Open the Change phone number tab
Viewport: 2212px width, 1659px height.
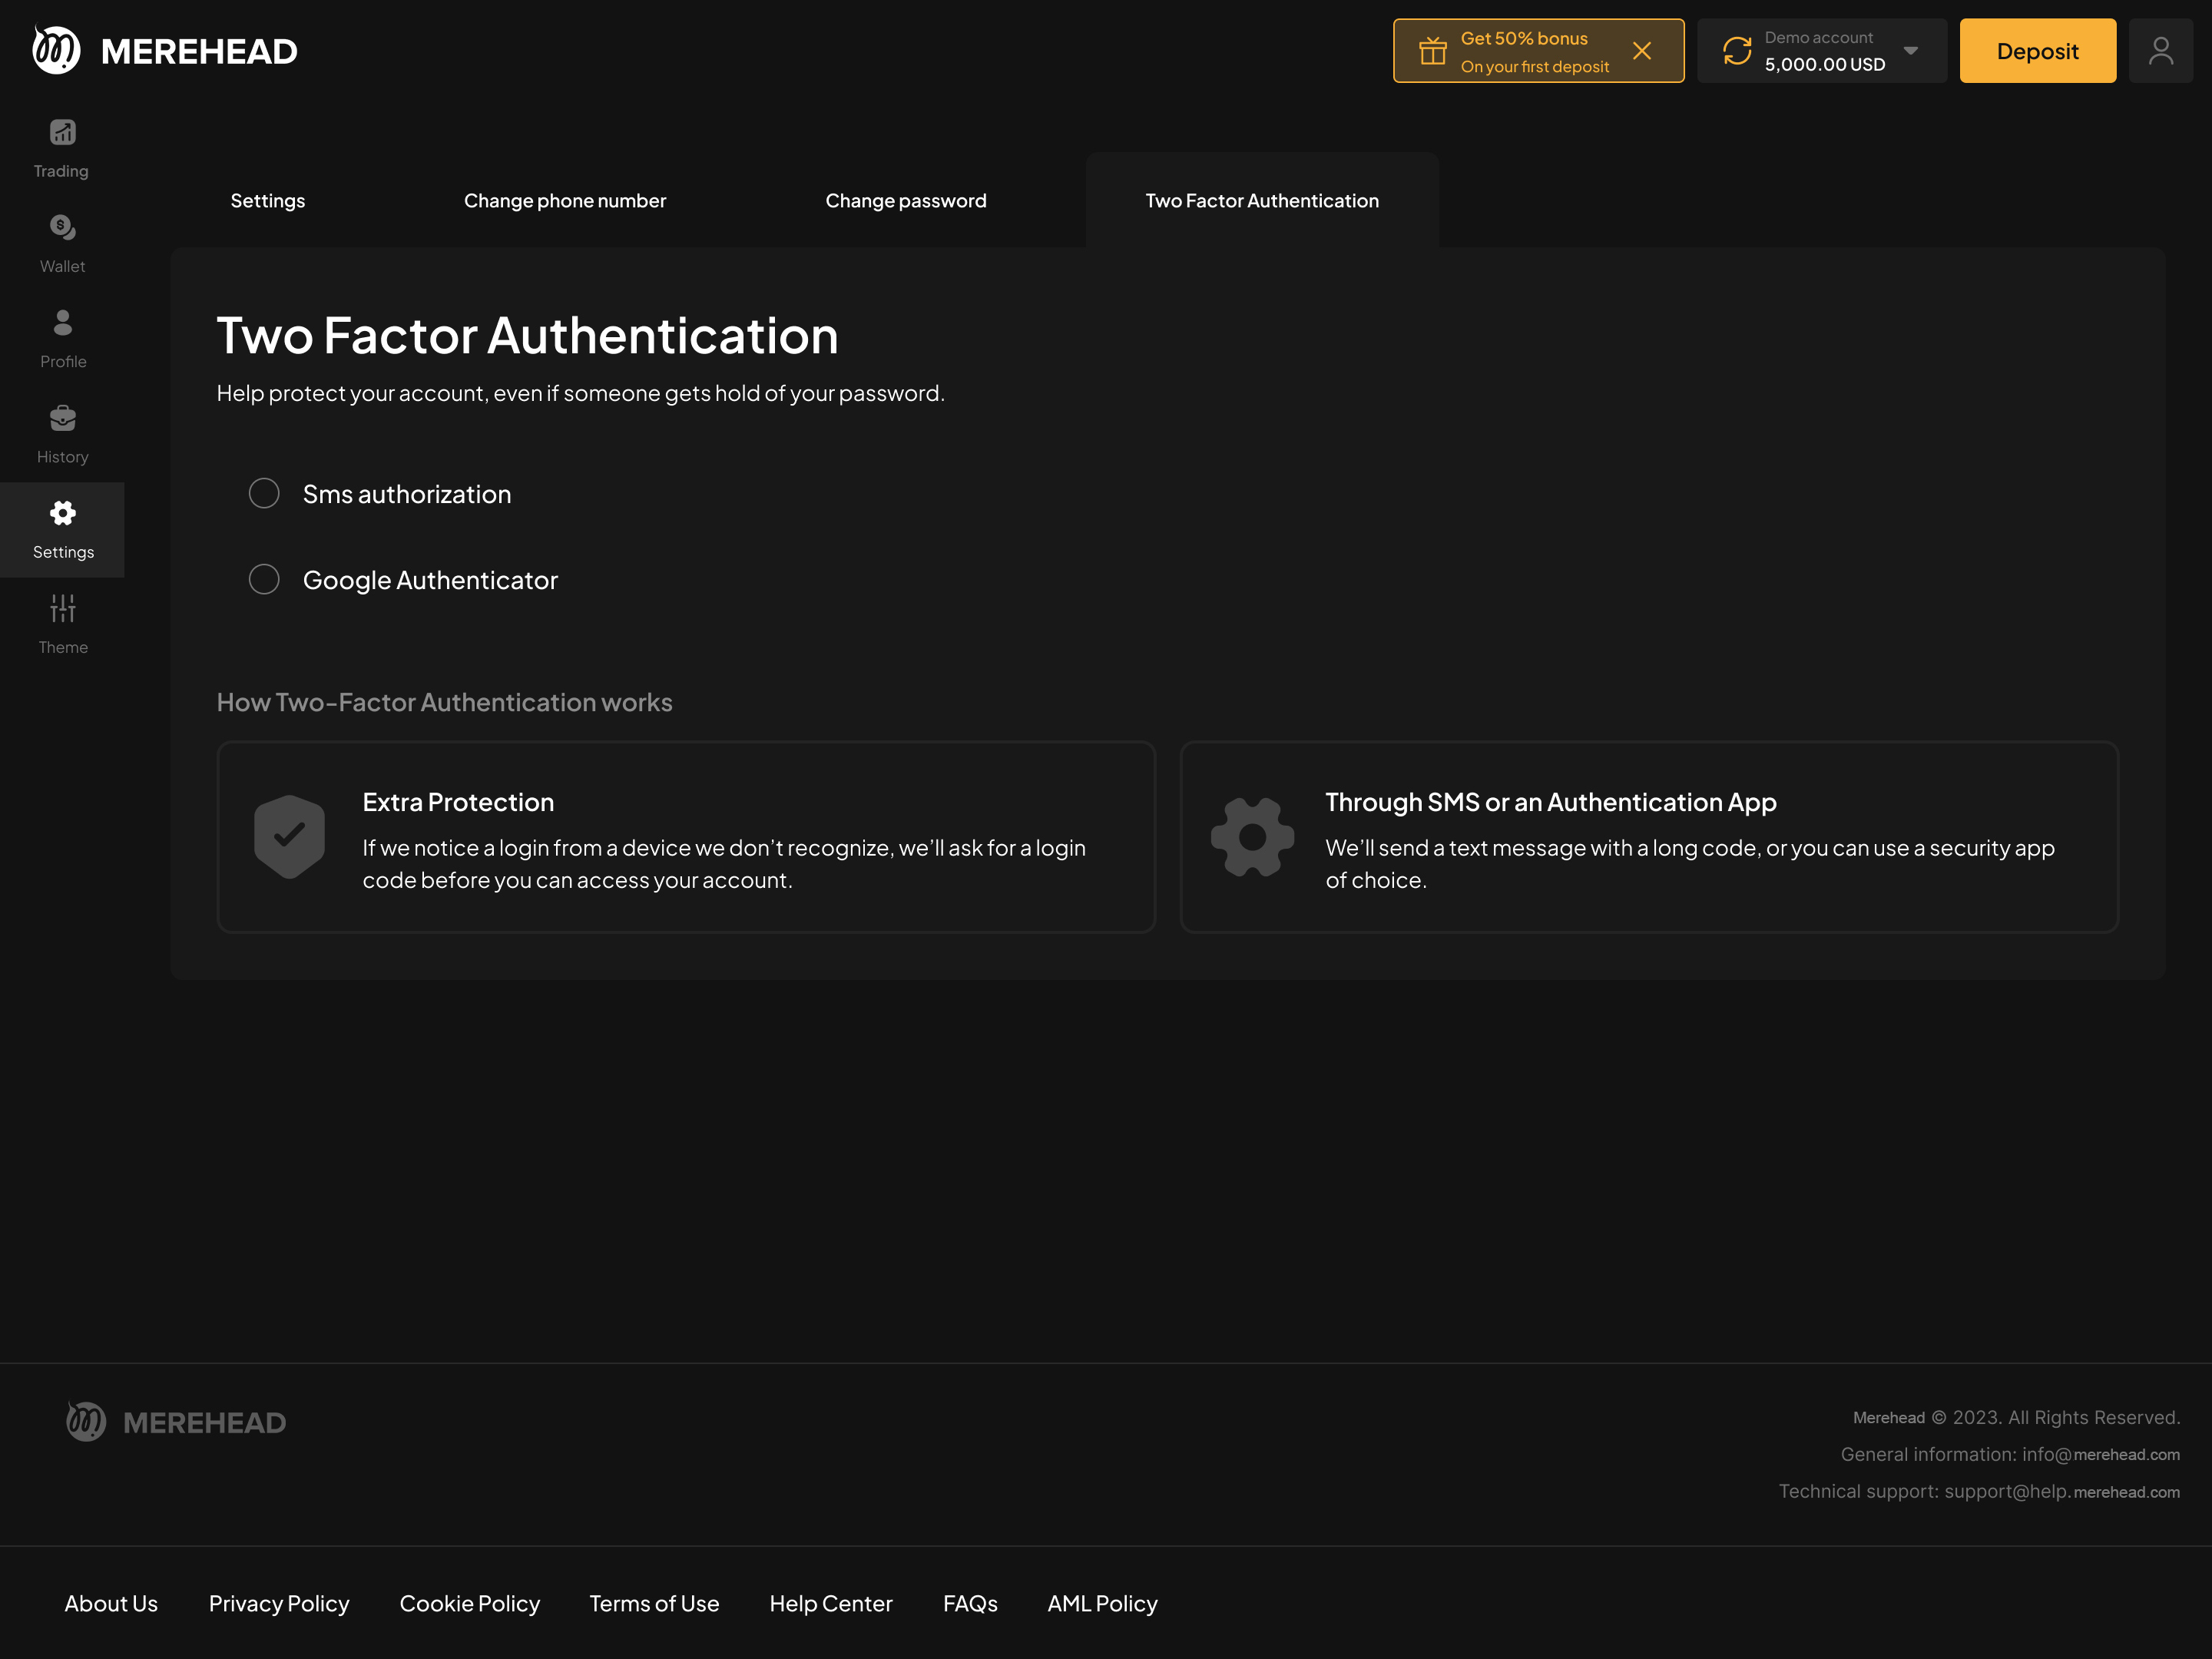[564, 201]
